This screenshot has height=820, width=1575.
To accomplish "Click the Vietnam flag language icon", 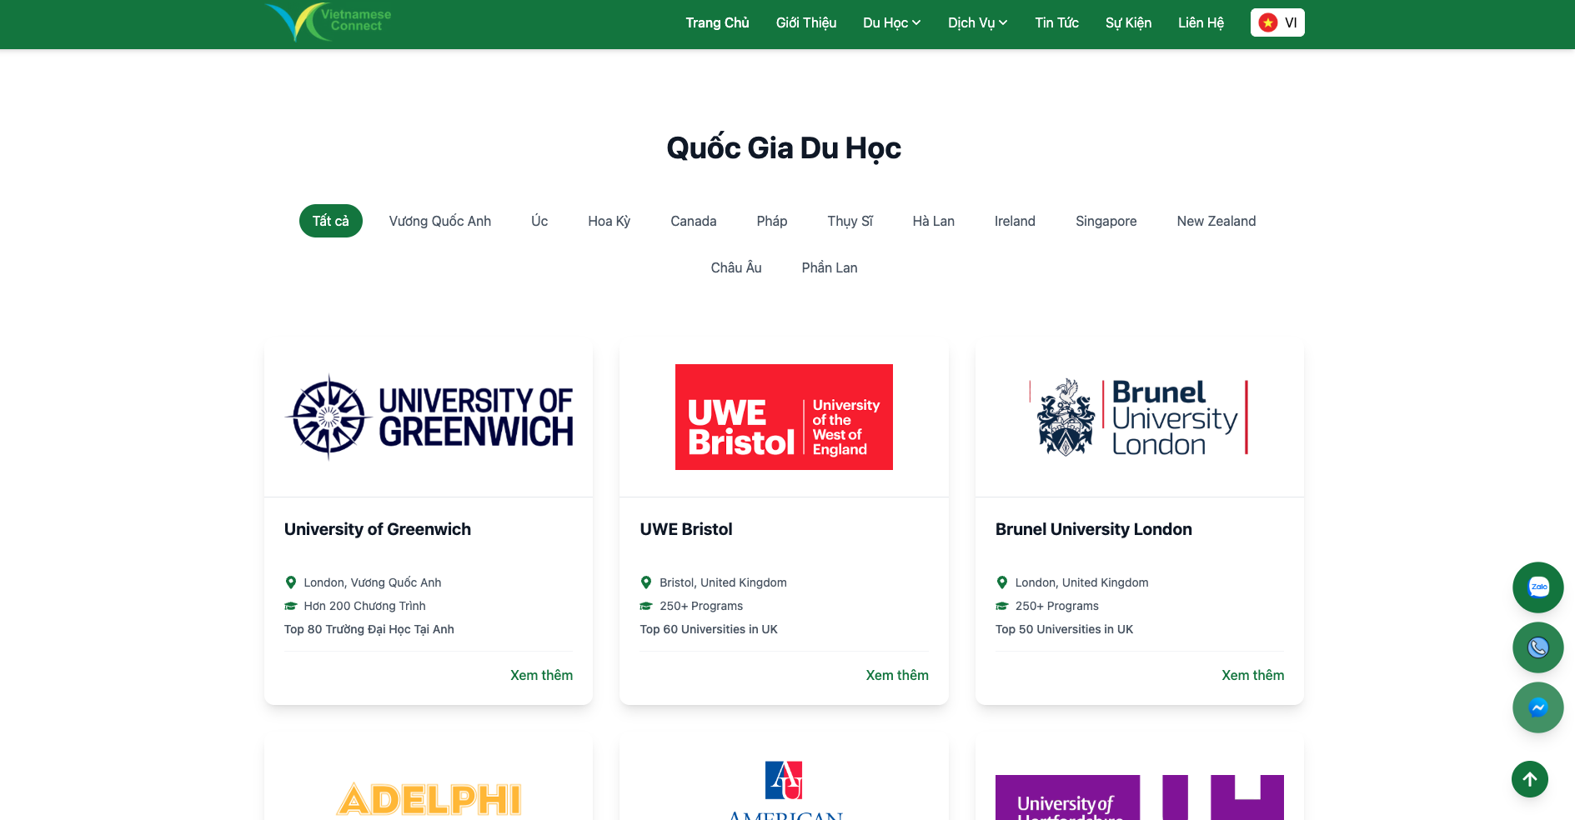I will click(1267, 22).
